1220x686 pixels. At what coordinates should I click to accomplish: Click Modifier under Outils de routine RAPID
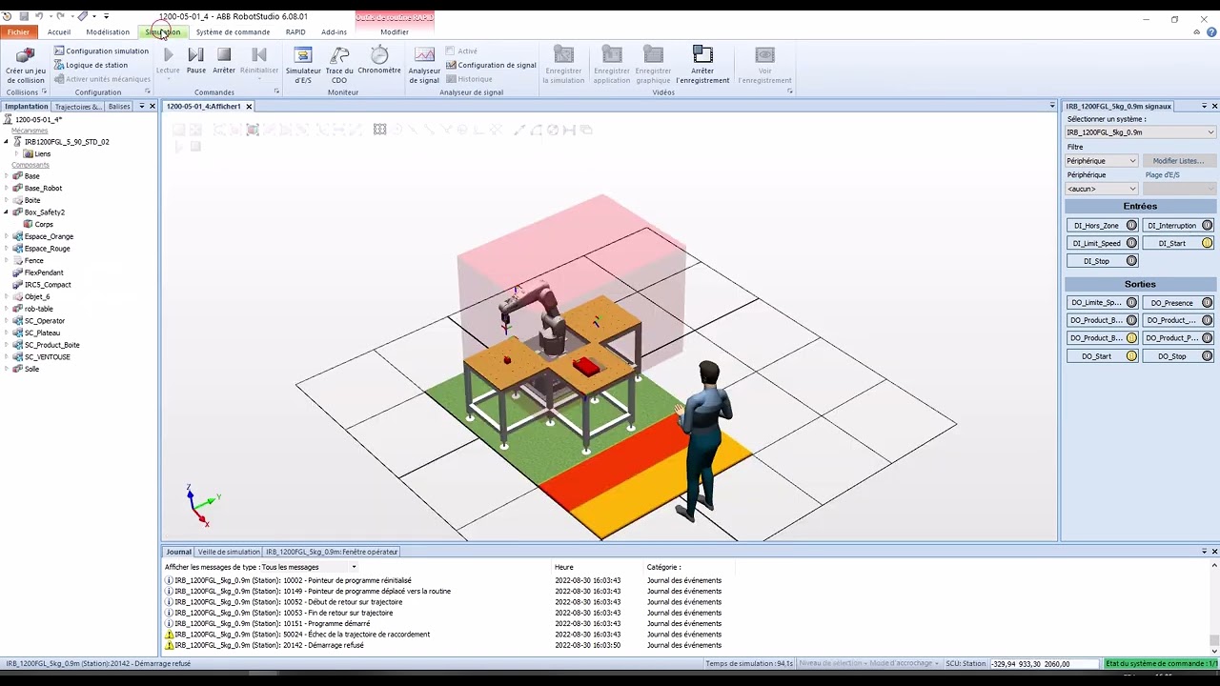[395, 32]
